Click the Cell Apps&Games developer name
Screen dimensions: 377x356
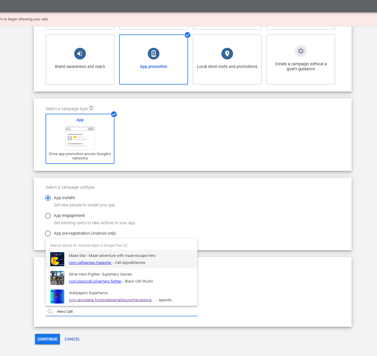click(130, 263)
